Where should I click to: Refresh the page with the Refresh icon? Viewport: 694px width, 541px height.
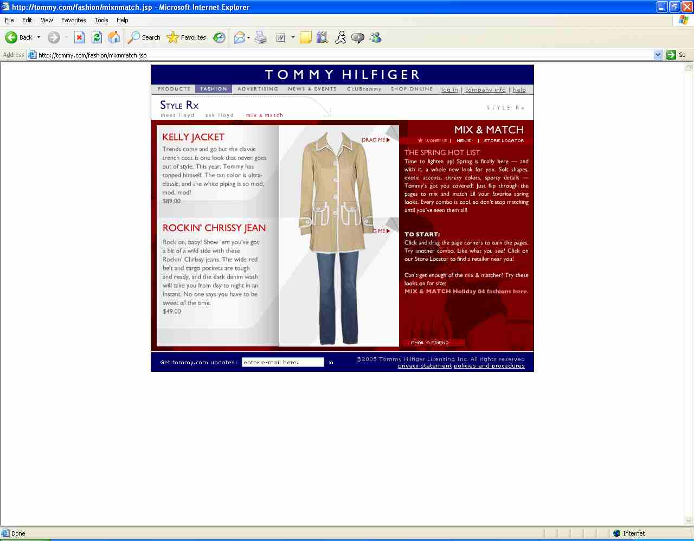97,37
